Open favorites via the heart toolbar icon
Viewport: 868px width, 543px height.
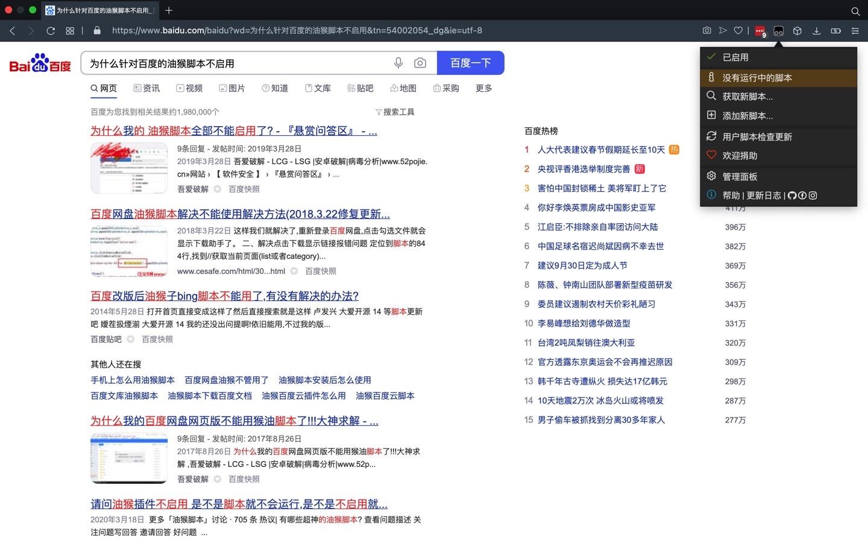[740, 31]
